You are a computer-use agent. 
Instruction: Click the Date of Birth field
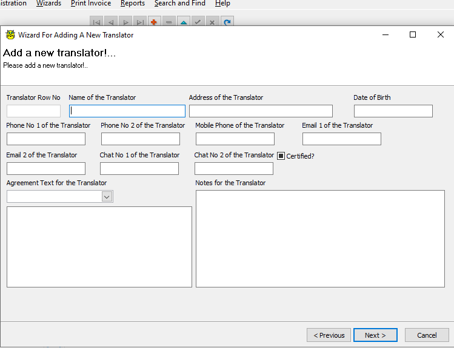pos(393,111)
